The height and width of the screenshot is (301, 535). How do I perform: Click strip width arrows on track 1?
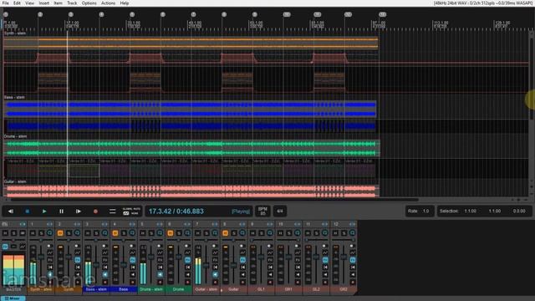pos(49,224)
